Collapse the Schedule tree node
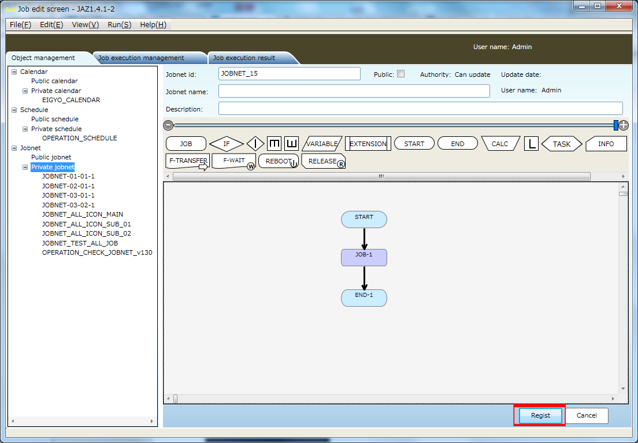 coord(14,110)
